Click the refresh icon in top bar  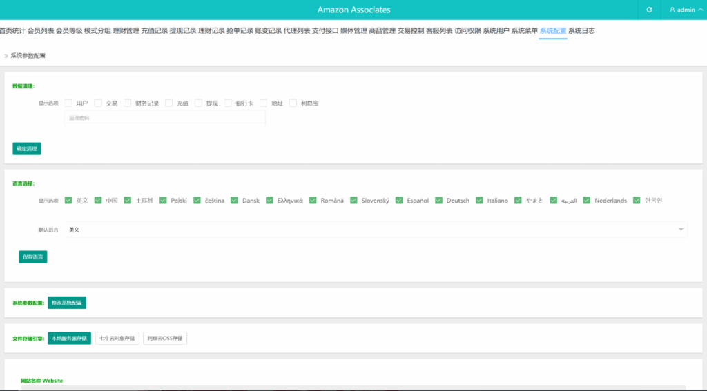(649, 10)
